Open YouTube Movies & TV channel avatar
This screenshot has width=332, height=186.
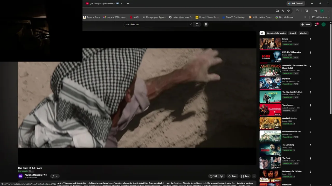point(20,176)
